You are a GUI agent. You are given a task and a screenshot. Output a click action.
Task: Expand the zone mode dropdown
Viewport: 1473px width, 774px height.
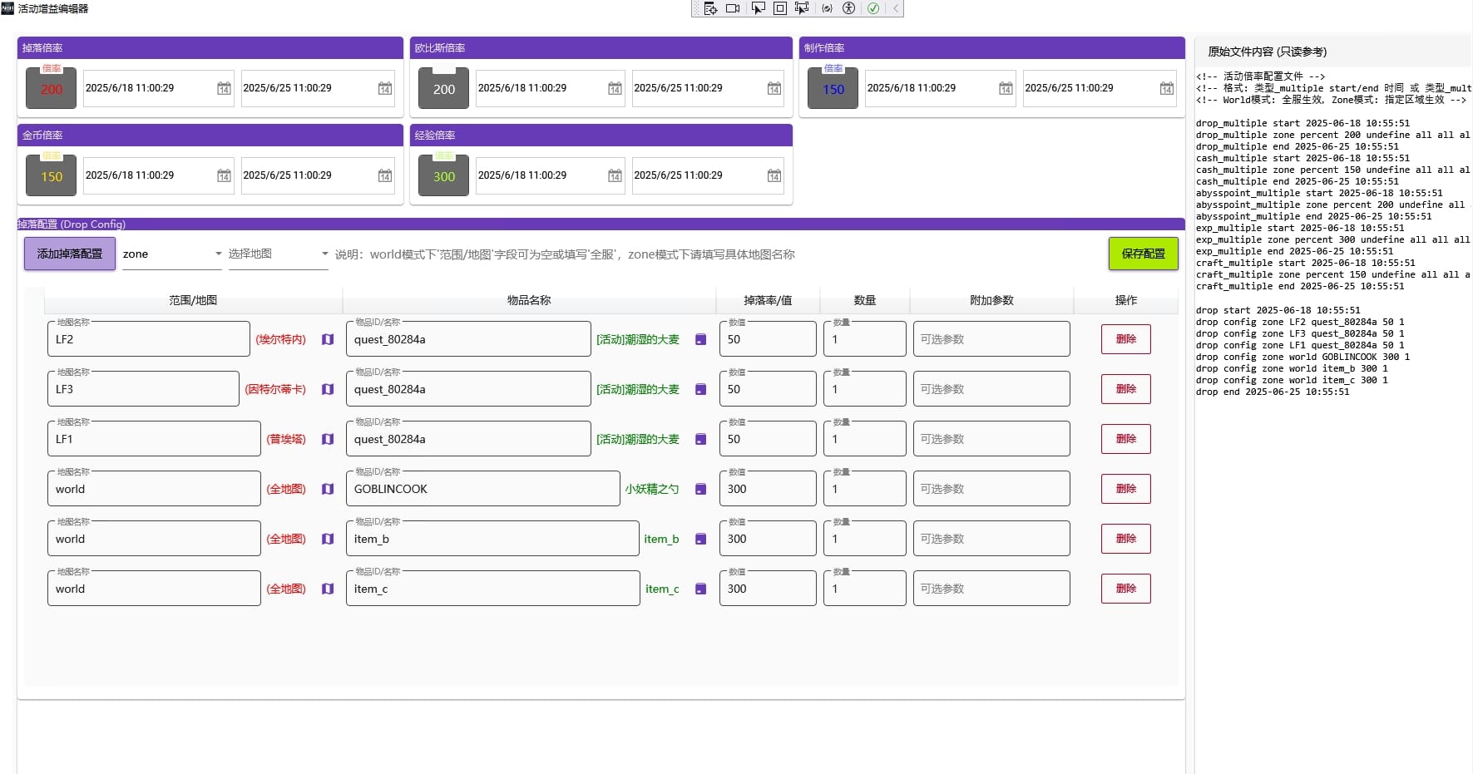coord(218,254)
